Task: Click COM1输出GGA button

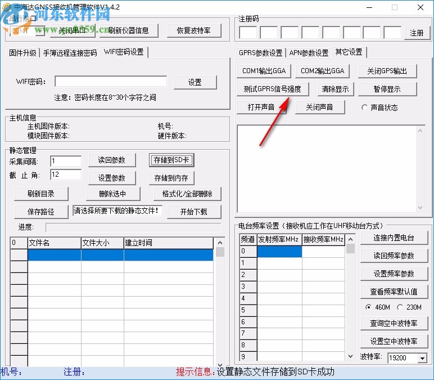Action: [x=264, y=71]
